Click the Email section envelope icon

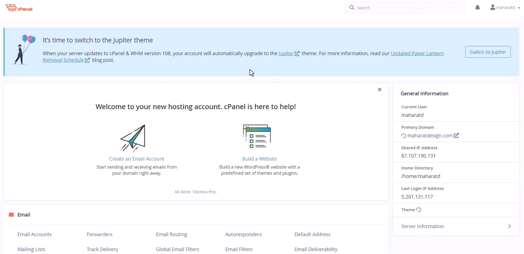click(11, 215)
